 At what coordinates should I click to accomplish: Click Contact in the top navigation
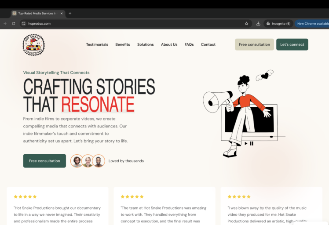[x=208, y=44]
